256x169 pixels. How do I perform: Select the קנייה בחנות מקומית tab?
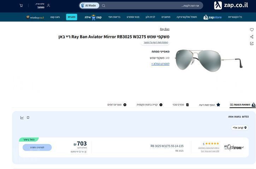pos(150,105)
